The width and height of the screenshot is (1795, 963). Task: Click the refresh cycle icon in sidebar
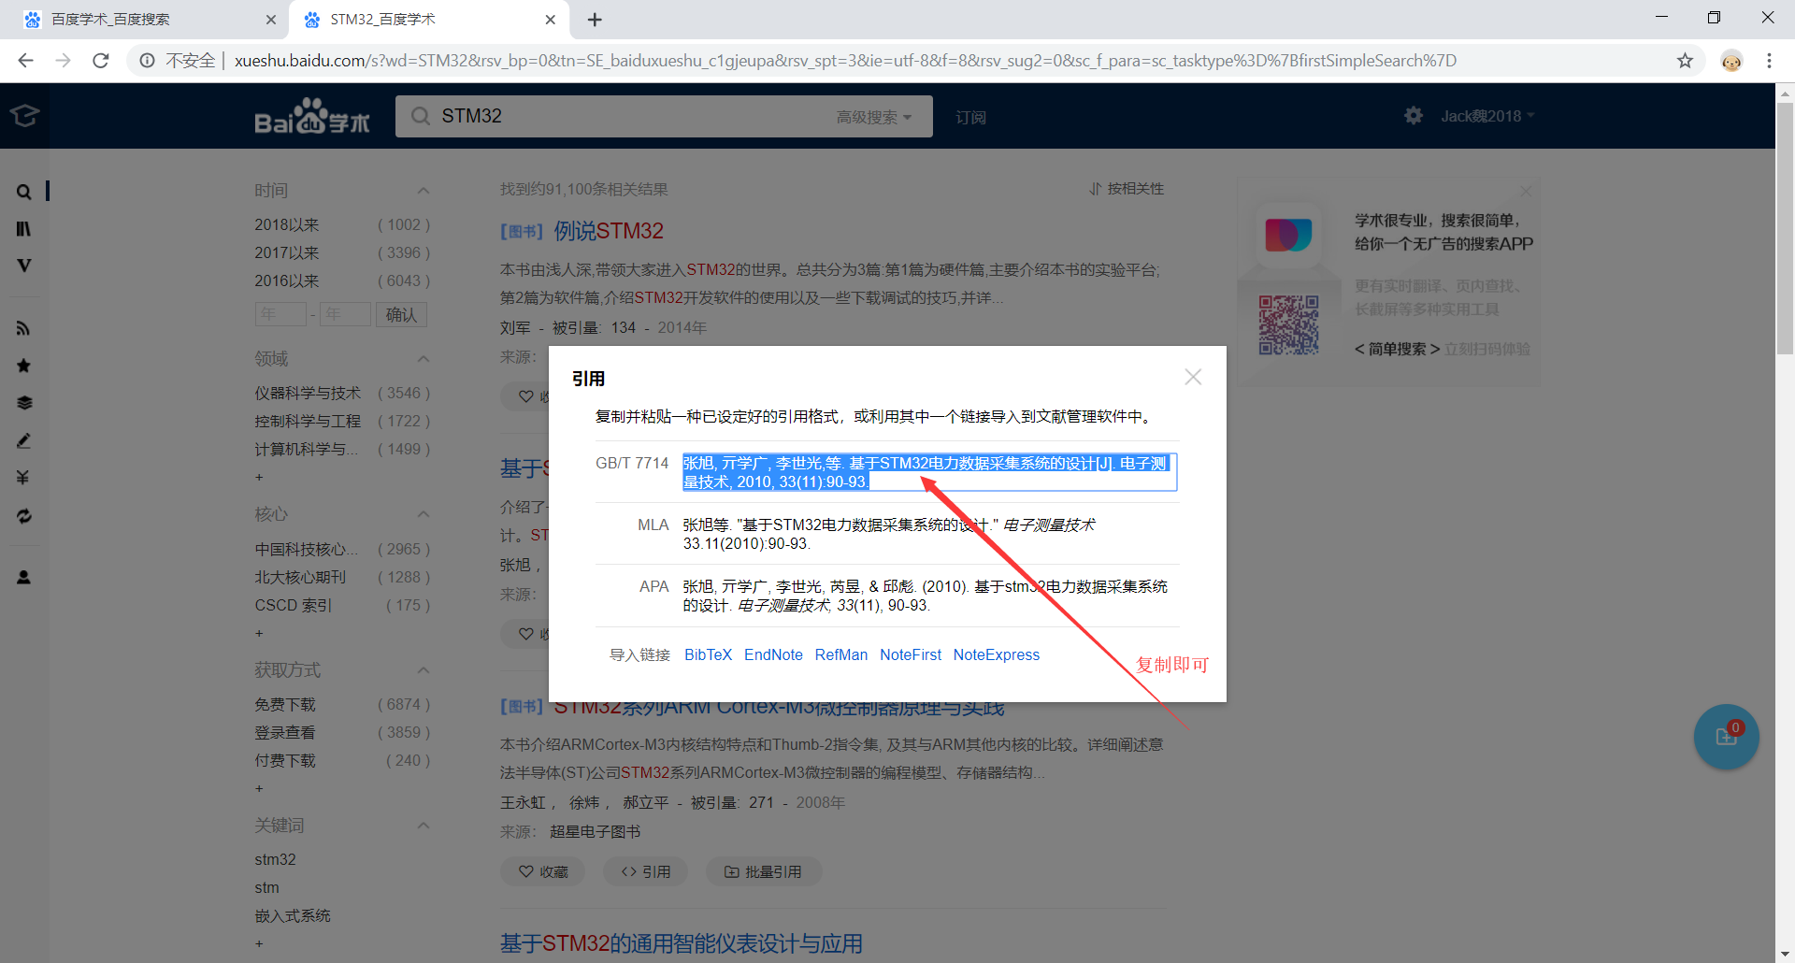pos(24,515)
